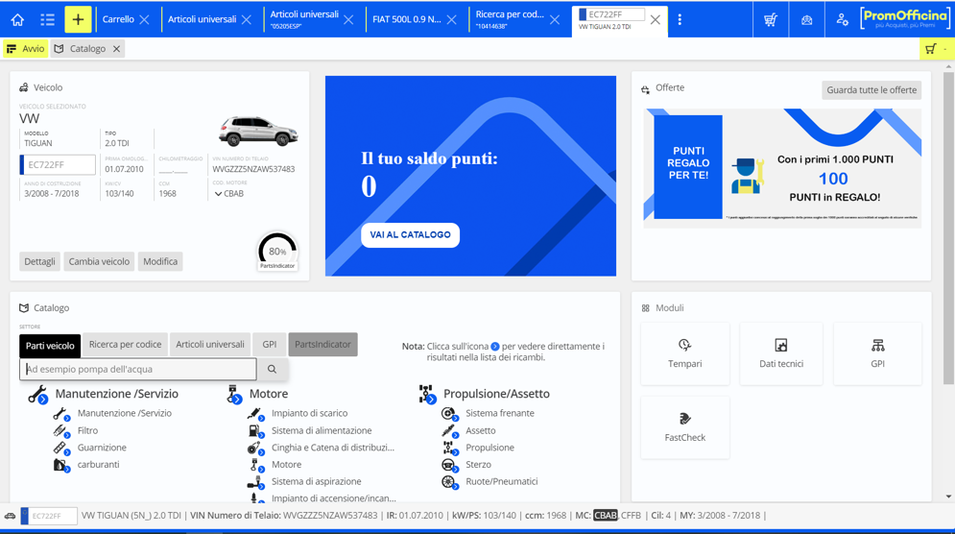
Task: Open the support headset icon
Action: [806, 19]
